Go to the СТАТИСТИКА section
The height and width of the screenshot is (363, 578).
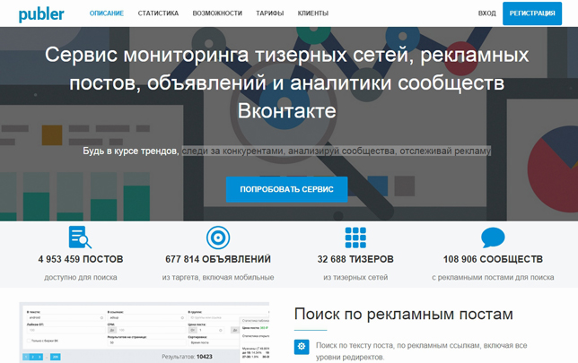point(158,13)
